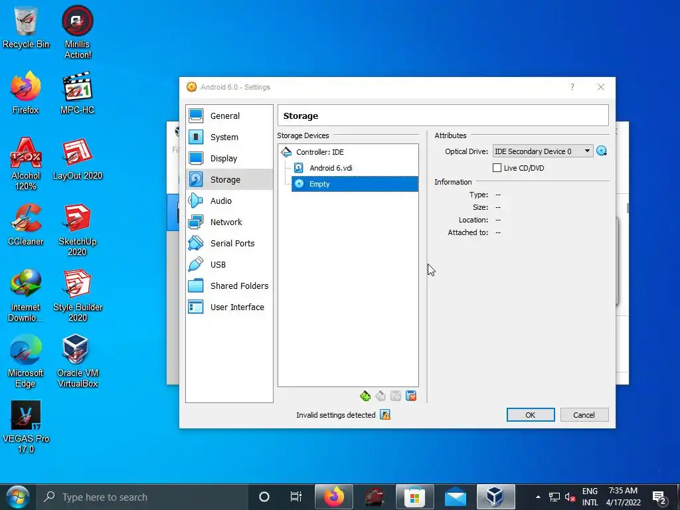Image resolution: width=680 pixels, height=510 pixels.
Task: Switch to Firefox in the taskbar
Action: pos(334,497)
